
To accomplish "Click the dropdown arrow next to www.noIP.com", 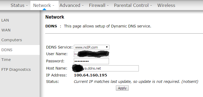I will pyautogui.click(x=107, y=47).
